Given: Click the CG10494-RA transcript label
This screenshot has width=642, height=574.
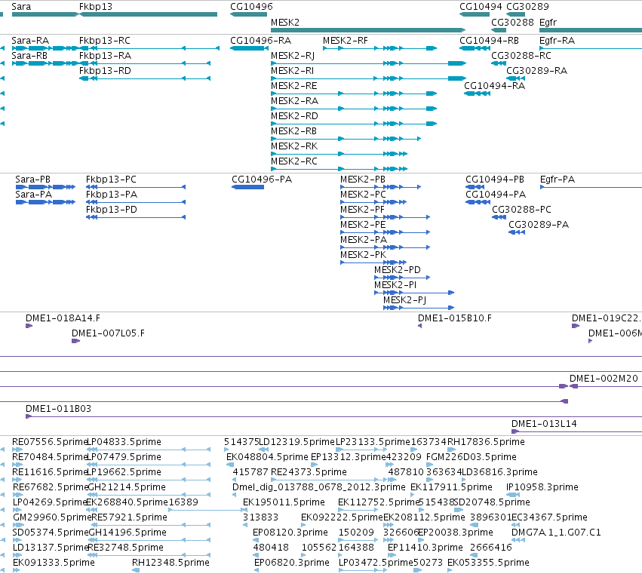Looking at the screenshot, I should 494,86.
